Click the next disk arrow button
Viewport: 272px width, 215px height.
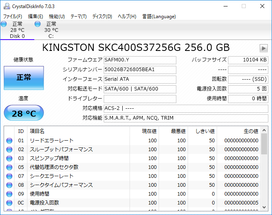tap(264, 48)
